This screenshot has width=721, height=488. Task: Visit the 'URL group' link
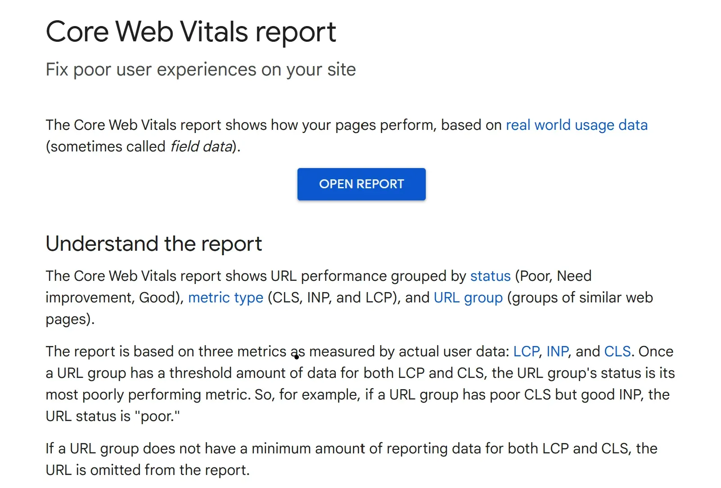468,297
